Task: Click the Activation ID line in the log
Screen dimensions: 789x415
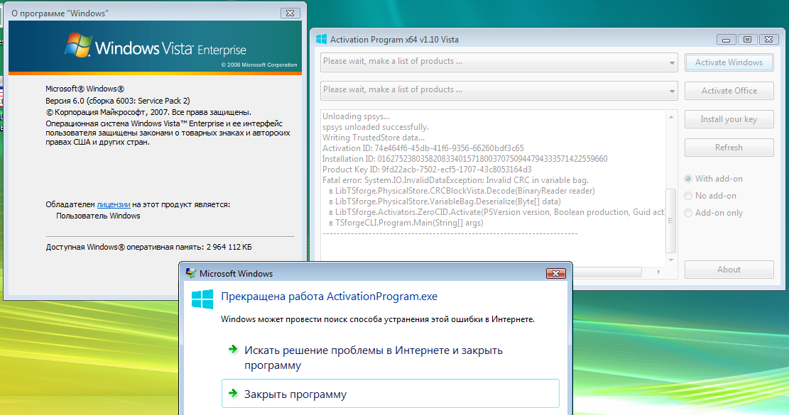Action: click(x=423, y=148)
